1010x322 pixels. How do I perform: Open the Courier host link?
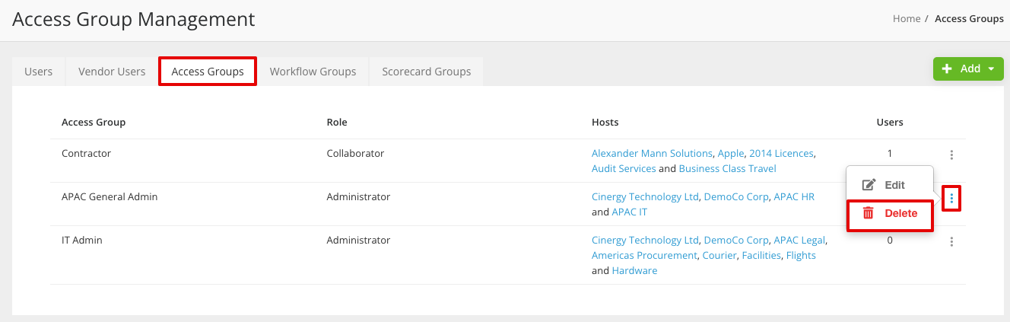pos(719,255)
